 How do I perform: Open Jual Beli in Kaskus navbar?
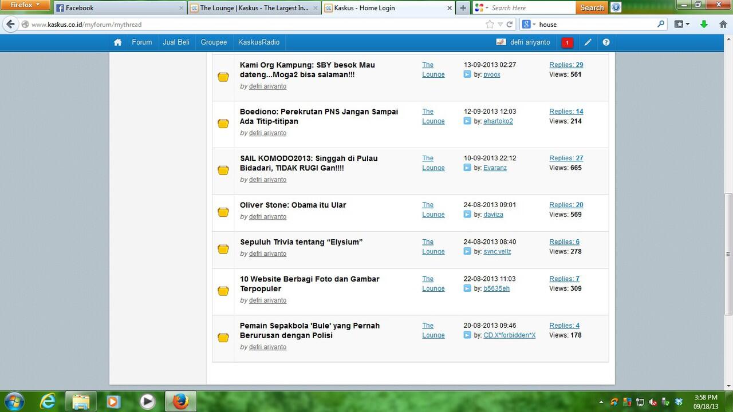click(176, 42)
